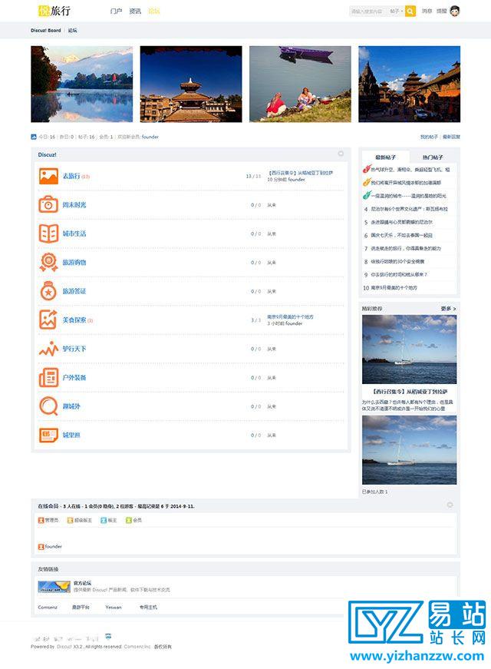The height and width of the screenshot is (669, 491).
Task: Click the yellow search button in header
Action: pos(410,11)
